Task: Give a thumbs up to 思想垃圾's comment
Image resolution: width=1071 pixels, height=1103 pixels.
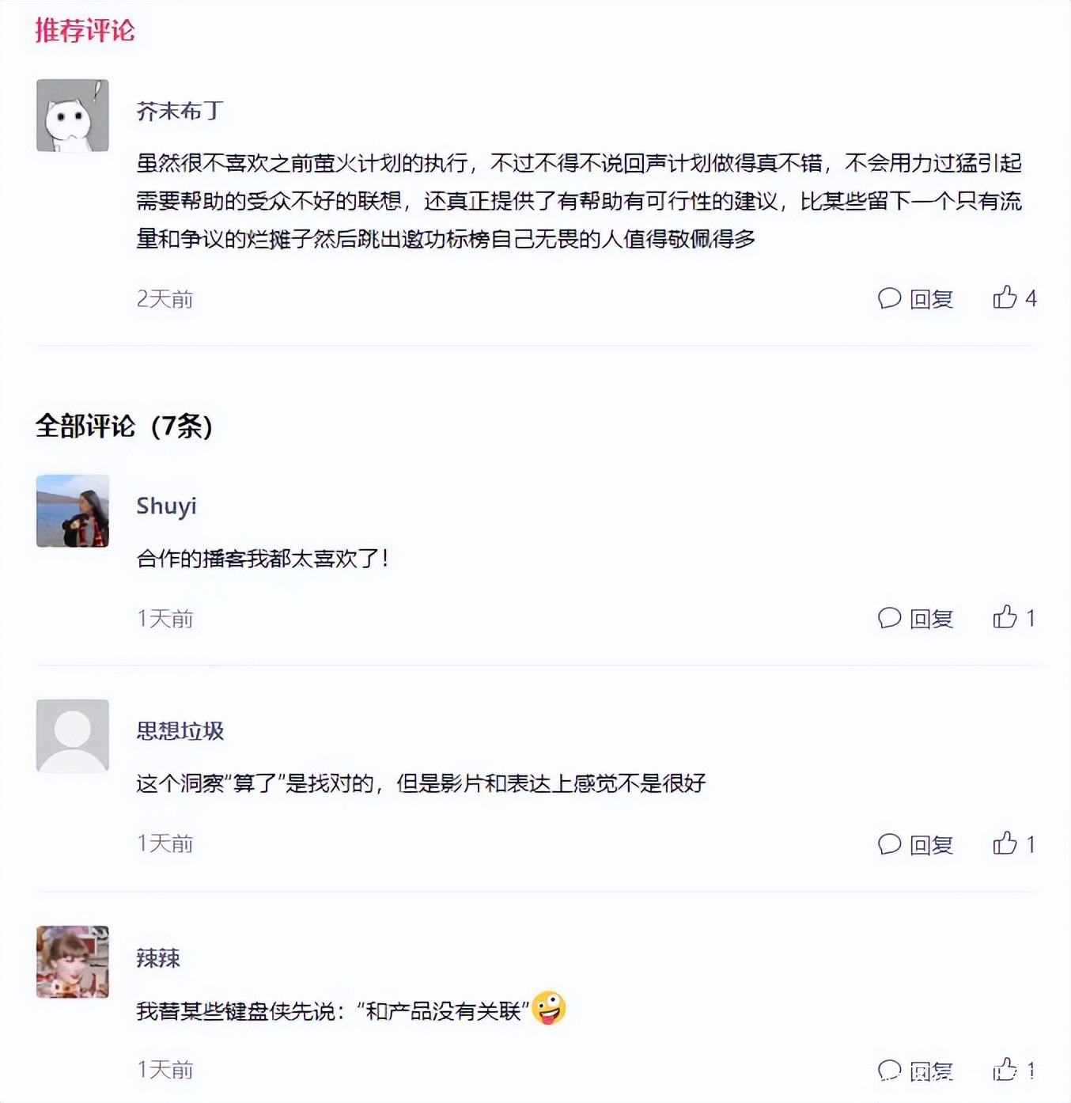Action: (x=1005, y=843)
